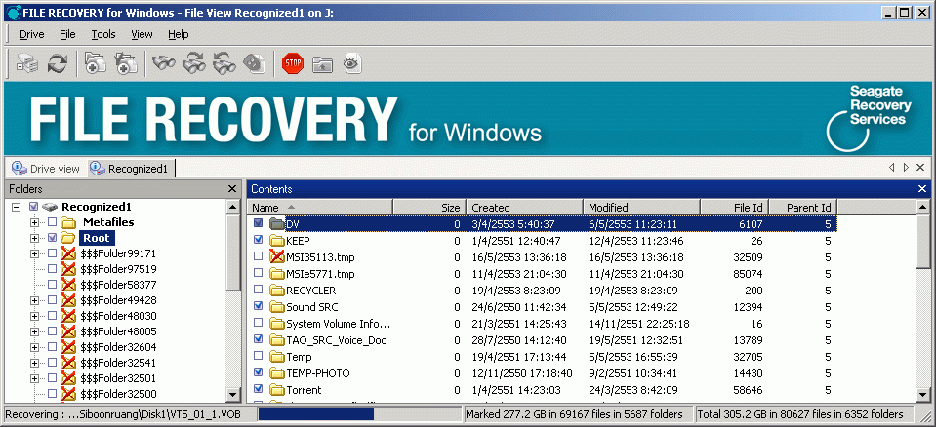This screenshot has height=427, width=936.
Task: Switch to the Drive view tab
Action: pos(46,169)
